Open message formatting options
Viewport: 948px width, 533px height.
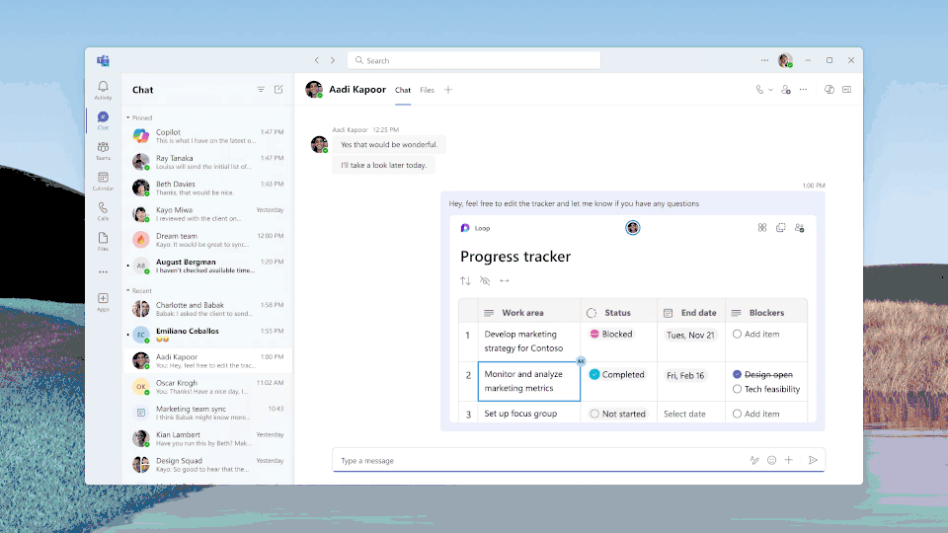pos(753,461)
